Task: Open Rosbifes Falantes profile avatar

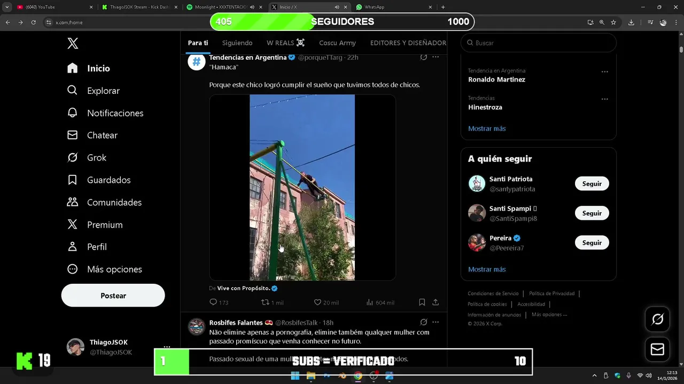Action: pyautogui.click(x=197, y=326)
